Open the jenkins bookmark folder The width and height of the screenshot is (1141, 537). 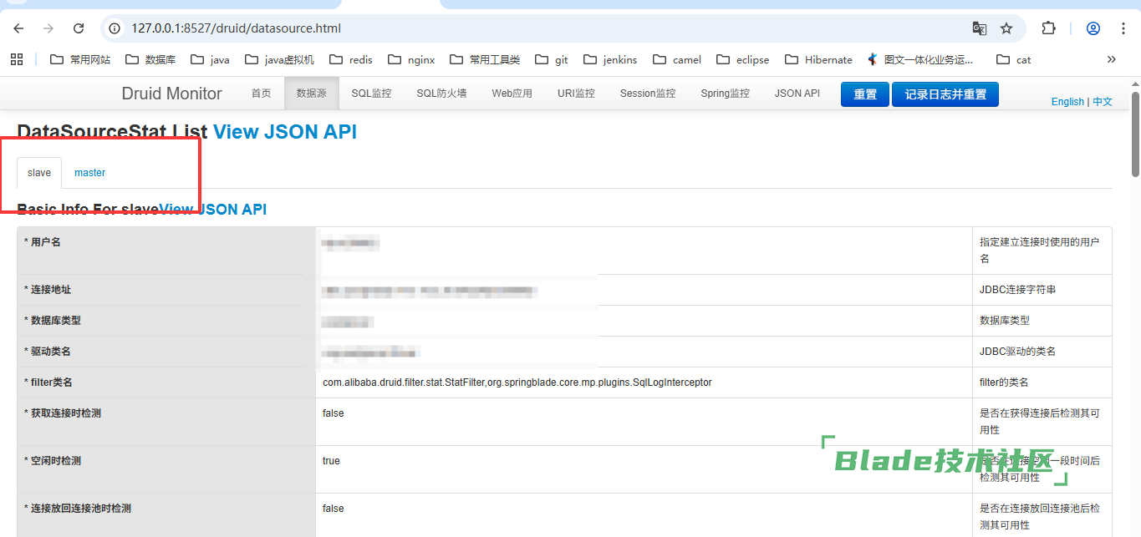(610, 59)
